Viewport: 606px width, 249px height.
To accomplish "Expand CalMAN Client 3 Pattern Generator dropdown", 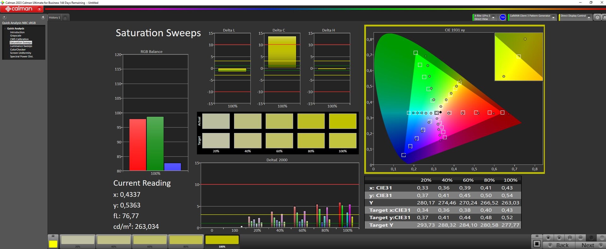I will click(553, 17).
